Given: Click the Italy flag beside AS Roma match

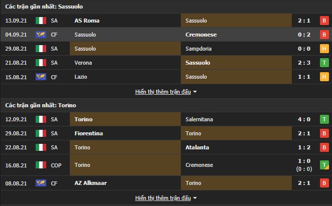Looking at the screenshot, I should [x=41, y=21].
